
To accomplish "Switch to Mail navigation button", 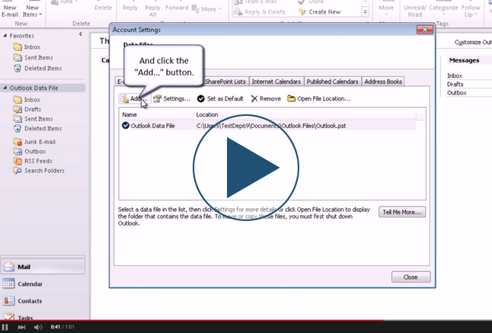I will (43, 267).
